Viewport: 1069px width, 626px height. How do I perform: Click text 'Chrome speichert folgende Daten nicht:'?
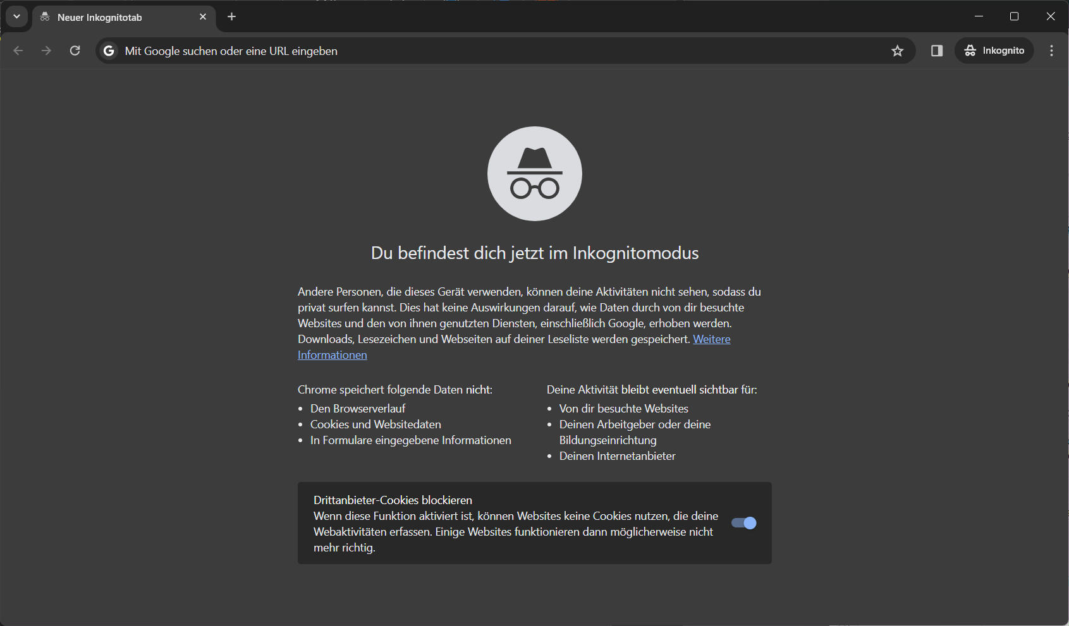coord(395,390)
